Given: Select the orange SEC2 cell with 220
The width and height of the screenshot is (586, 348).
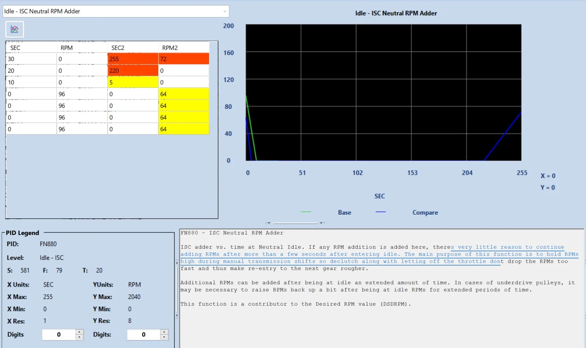Looking at the screenshot, I should [133, 71].
